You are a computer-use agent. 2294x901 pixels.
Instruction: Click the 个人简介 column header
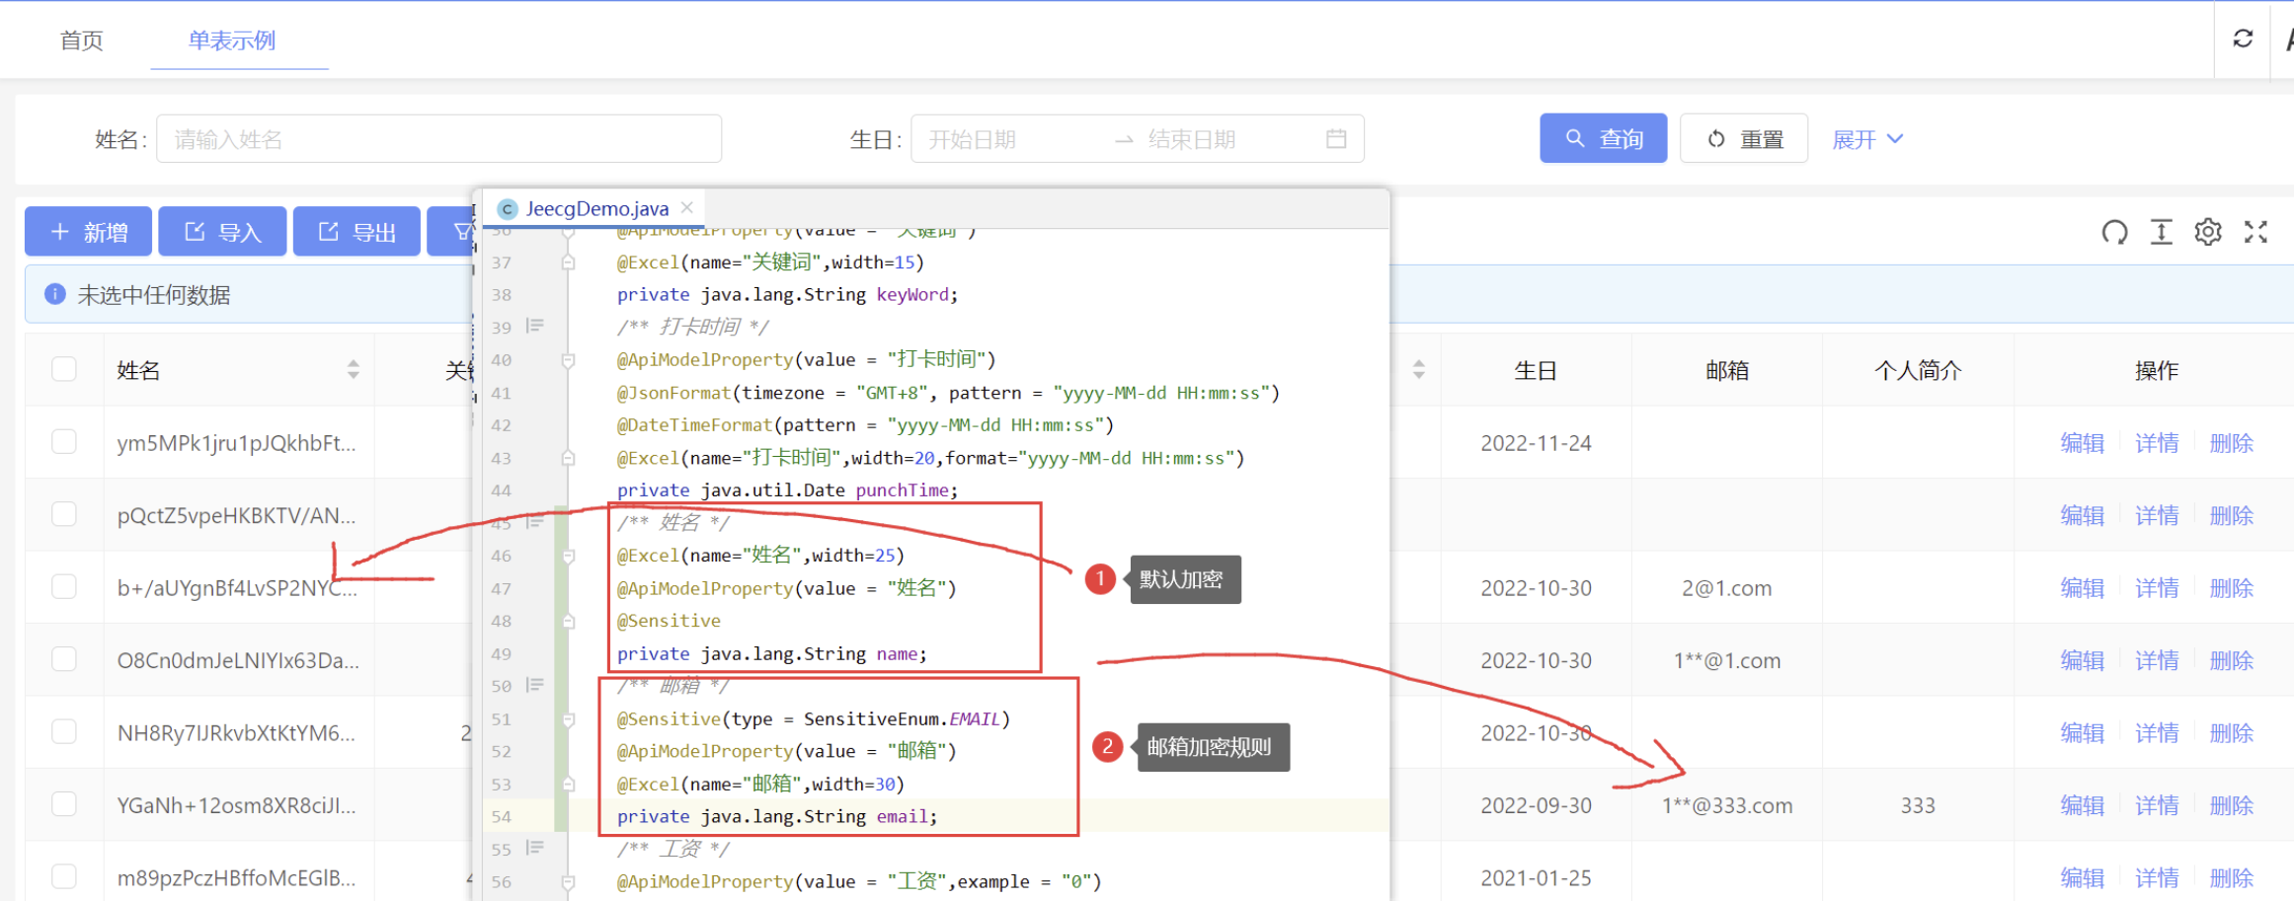(1919, 371)
